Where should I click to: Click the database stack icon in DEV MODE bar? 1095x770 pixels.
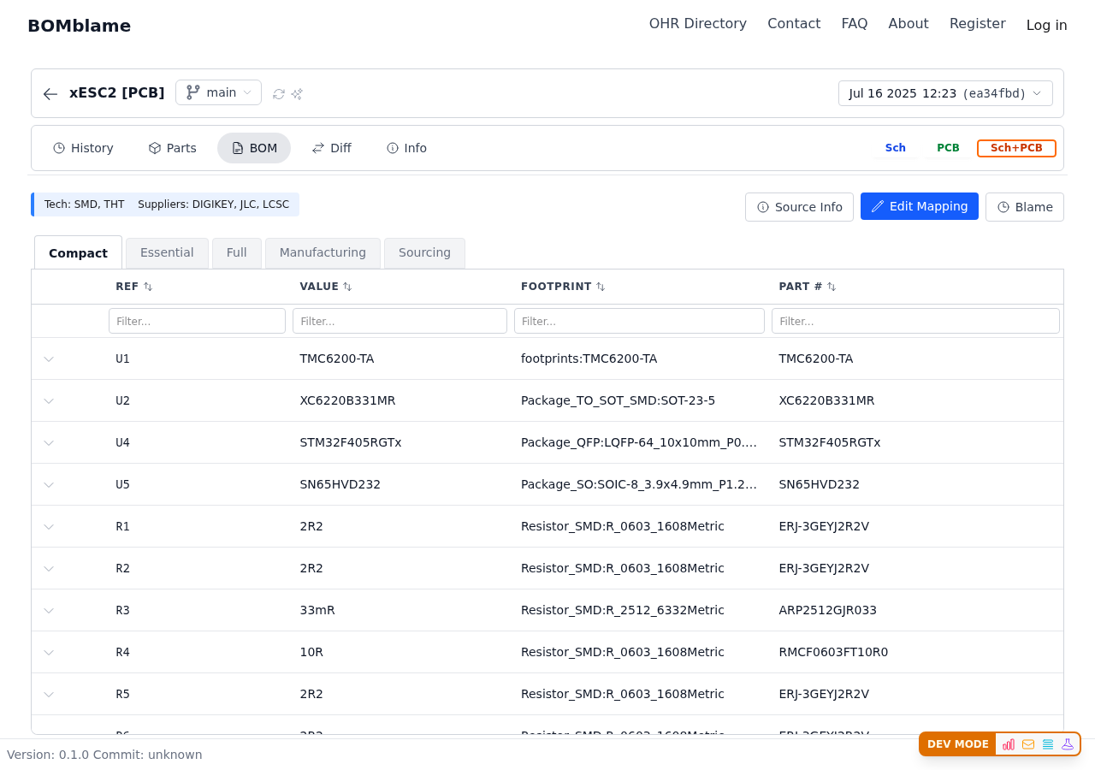coord(1048,744)
